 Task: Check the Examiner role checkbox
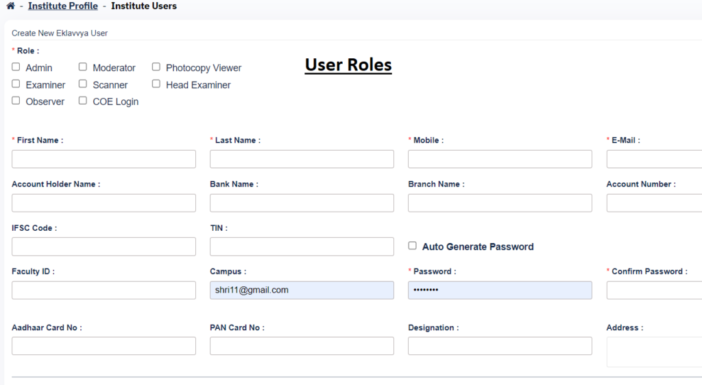point(16,84)
